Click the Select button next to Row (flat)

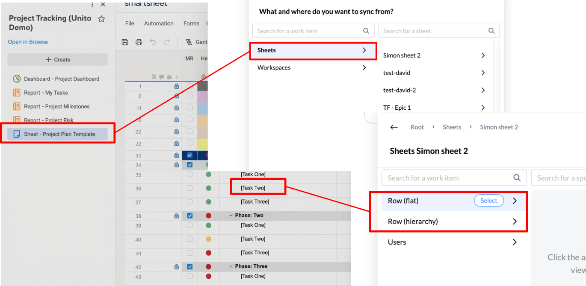(488, 200)
